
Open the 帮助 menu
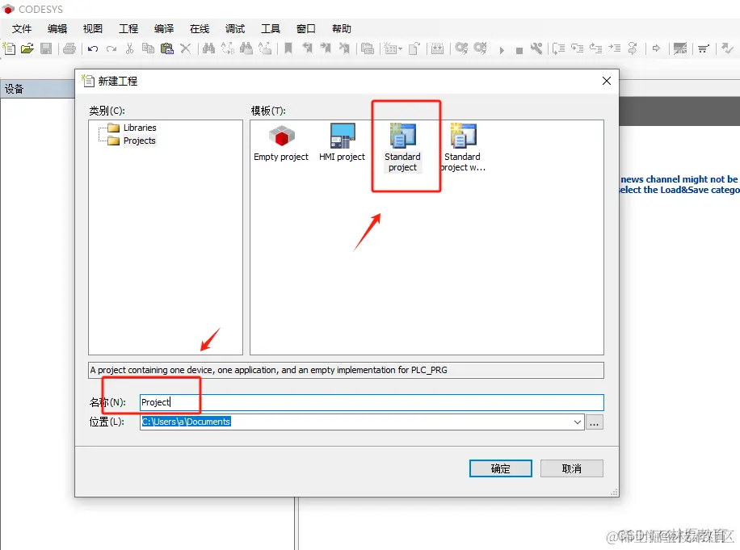342,29
